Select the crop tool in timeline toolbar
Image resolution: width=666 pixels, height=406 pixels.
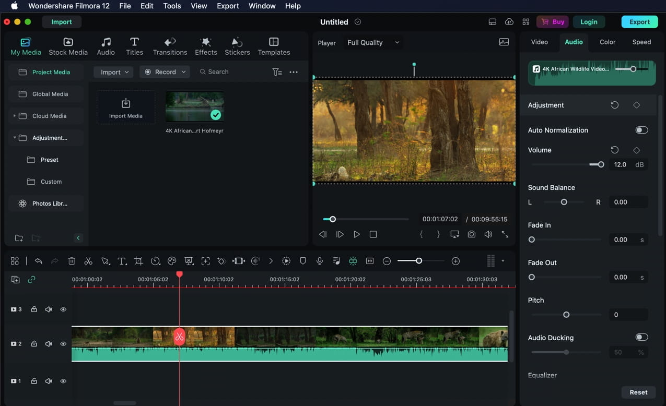pos(138,261)
